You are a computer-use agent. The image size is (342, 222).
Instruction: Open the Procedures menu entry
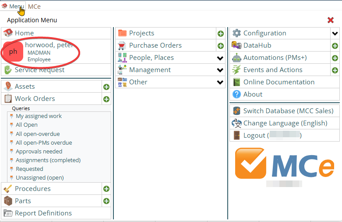pyautogui.click(x=52, y=189)
